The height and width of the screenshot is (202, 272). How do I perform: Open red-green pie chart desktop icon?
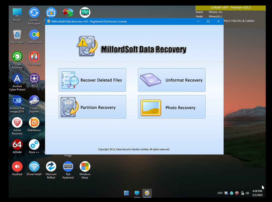pyautogui.click(x=68, y=12)
